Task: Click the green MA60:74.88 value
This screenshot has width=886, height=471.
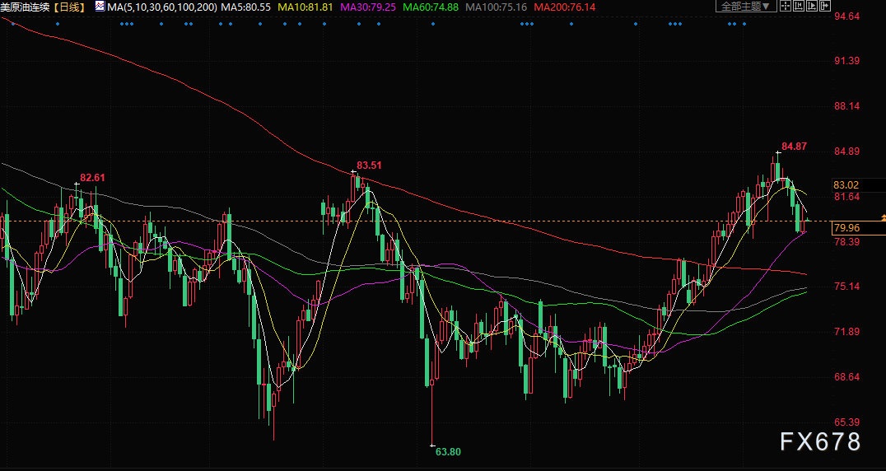Action: [x=430, y=7]
